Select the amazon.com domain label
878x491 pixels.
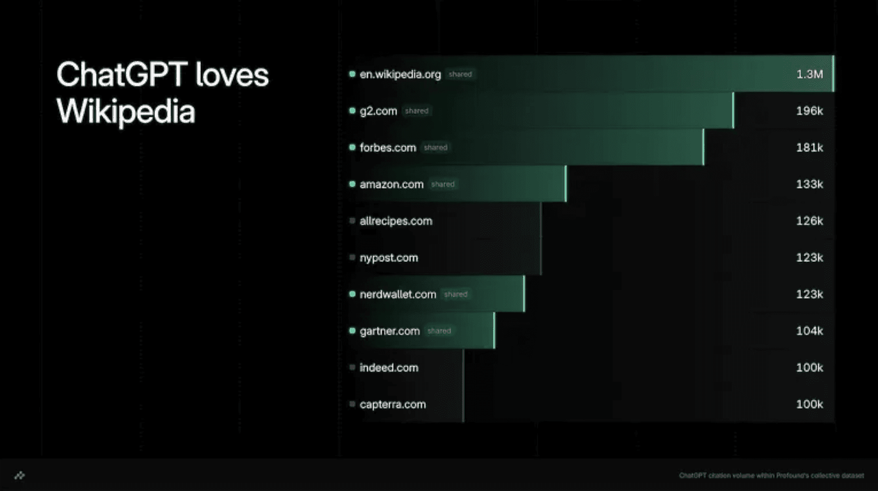[392, 184]
